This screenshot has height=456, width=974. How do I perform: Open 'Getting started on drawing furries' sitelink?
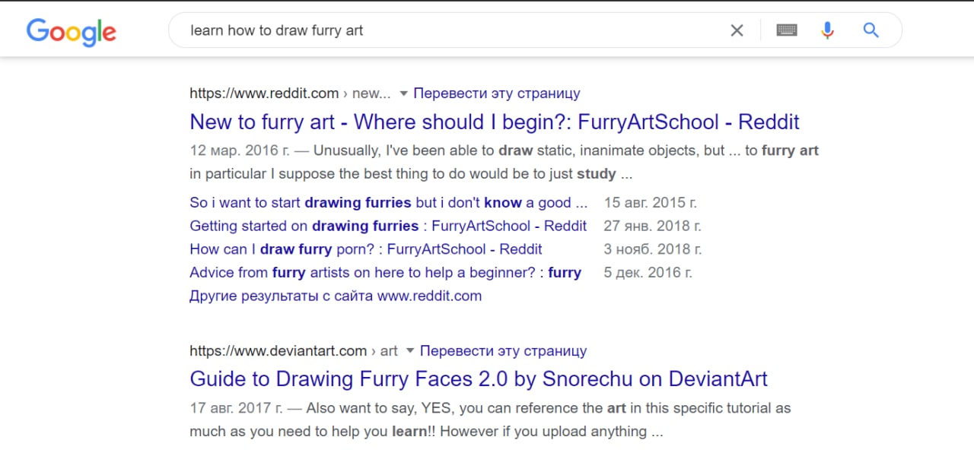tap(388, 226)
